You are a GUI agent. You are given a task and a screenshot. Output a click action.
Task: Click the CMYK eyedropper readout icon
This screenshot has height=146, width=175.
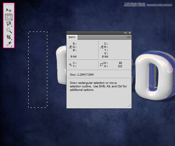pyautogui.click(x=101, y=47)
